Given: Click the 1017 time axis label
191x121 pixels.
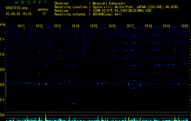Looking at the screenshot, I should tap(130, 26).
